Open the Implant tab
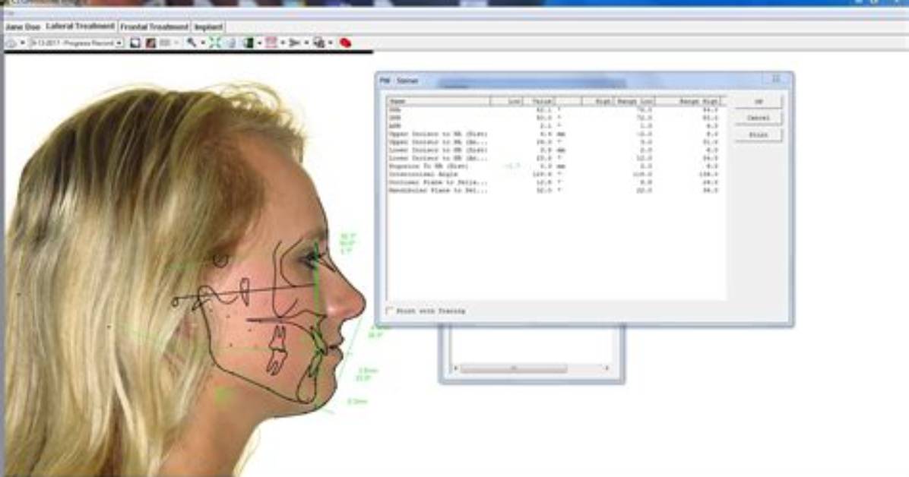 [x=208, y=27]
